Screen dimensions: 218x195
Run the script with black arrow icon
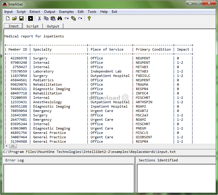coord(31,18)
